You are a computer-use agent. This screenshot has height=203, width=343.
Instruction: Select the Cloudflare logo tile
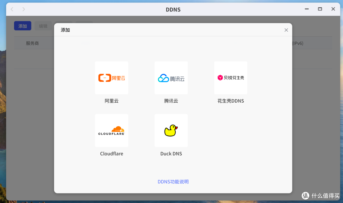[111, 130]
